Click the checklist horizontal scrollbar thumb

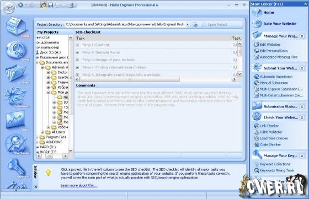[130, 79]
